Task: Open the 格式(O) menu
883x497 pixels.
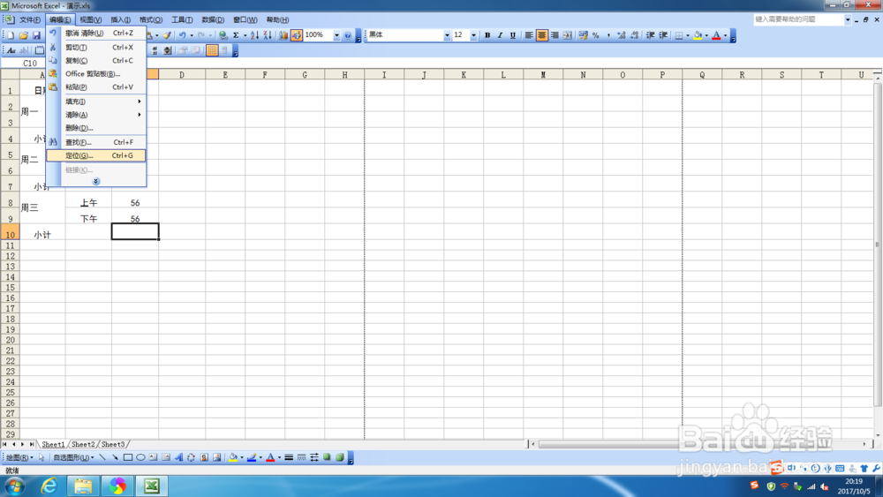Action: 150,19
